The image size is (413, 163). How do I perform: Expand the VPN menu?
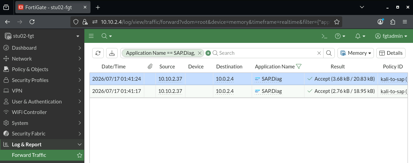42,91
